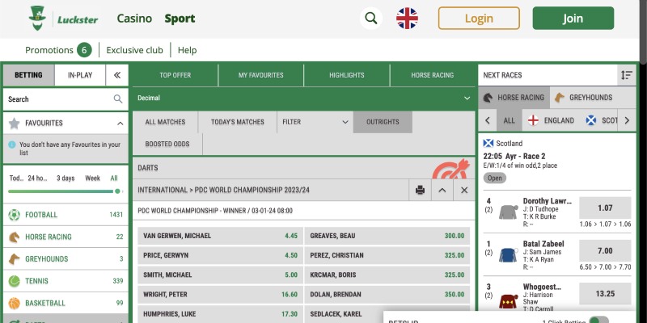Filter next races by England

tap(551, 120)
